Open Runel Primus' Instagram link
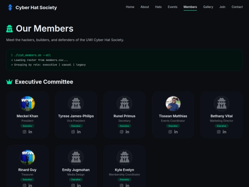This screenshot has height=187, width=249. coord(121,132)
